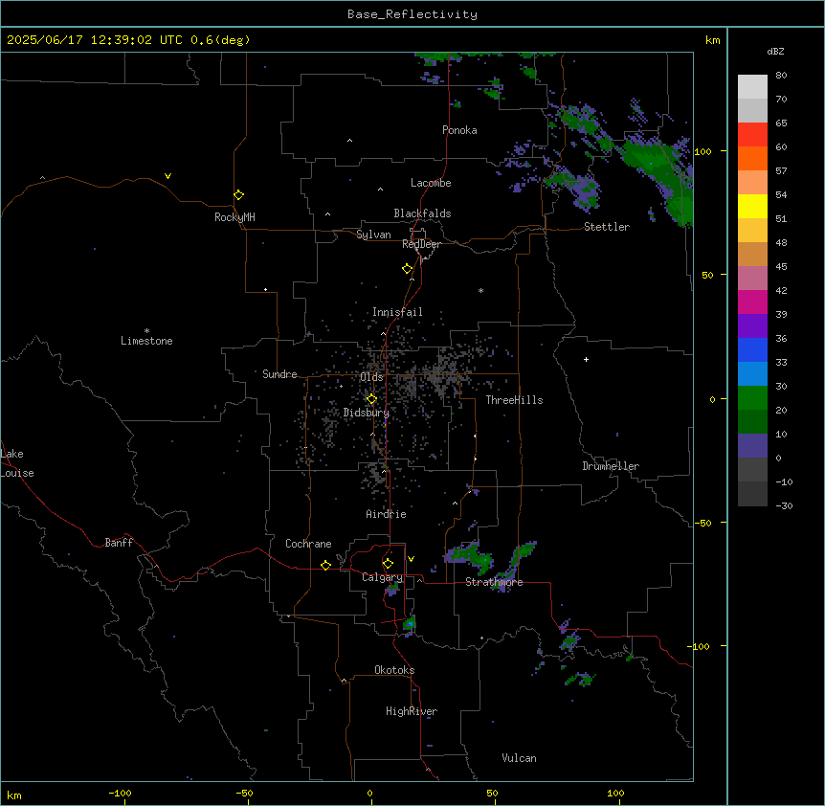The image size is (825, 806).
Task: Click the -30 value in dBZ legend
Action: click(x=784, y=505)
